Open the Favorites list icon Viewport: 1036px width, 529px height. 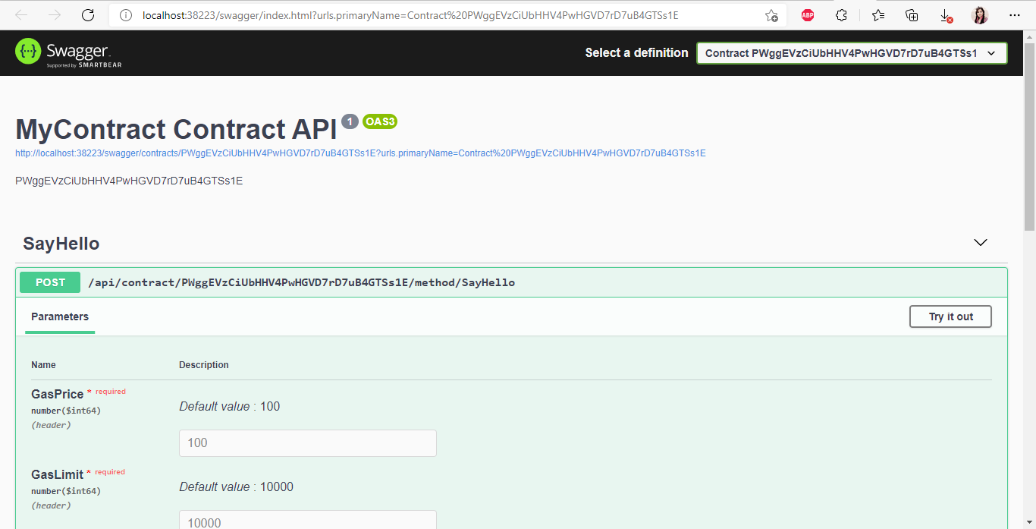877,14
